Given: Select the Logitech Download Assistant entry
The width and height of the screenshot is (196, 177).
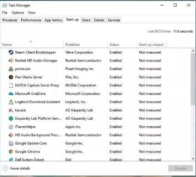Looking at the screenshot, I should coord(38,102).
